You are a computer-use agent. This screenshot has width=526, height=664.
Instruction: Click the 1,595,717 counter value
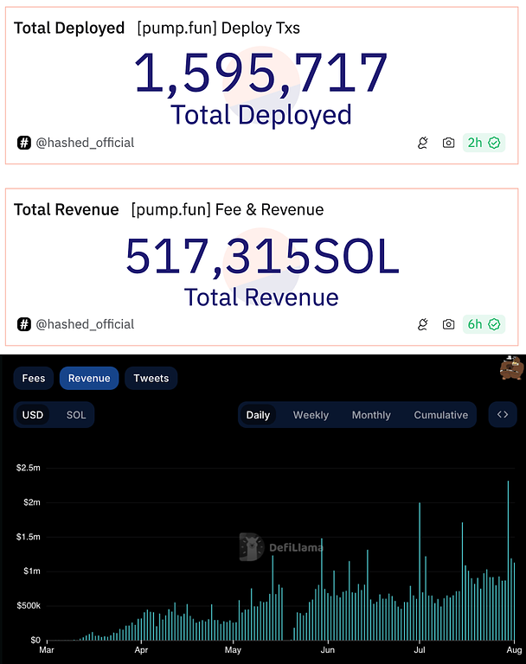260,73
